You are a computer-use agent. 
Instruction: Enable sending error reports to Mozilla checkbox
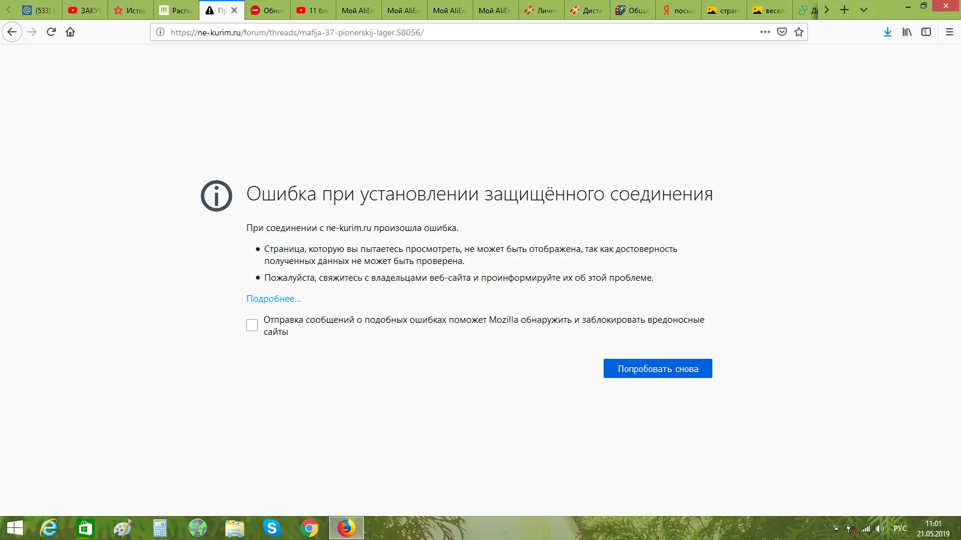point(252,325)
